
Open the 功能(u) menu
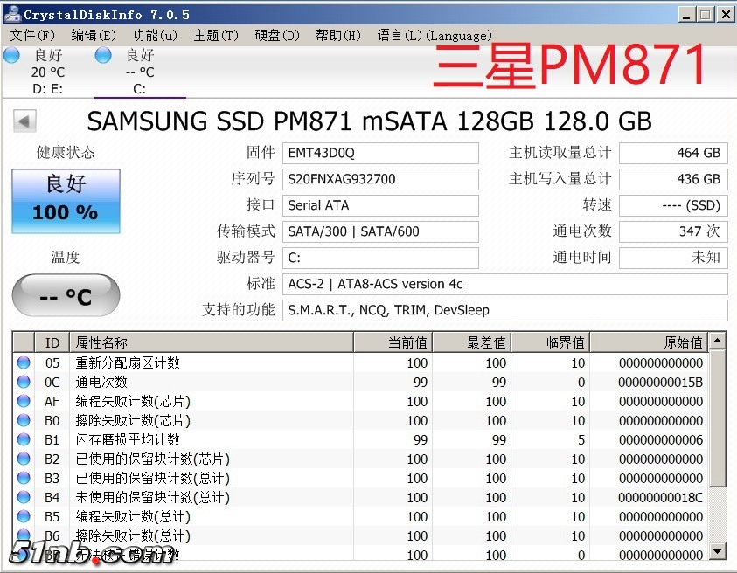coord(154,36)
